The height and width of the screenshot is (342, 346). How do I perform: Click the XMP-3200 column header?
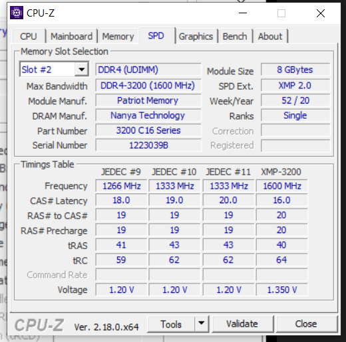[x=281, y=172]
